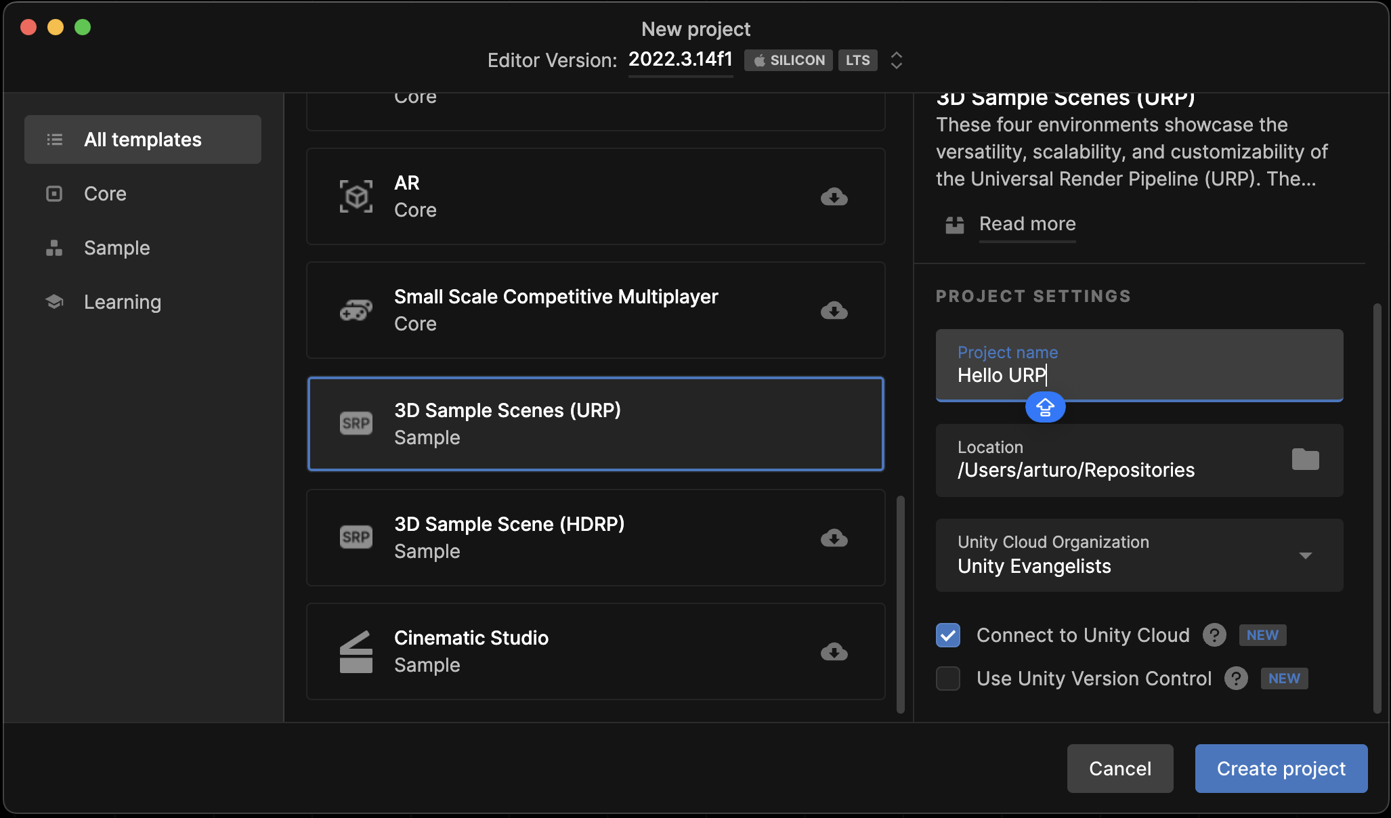Screen dimensions: 1391x818
Task: Open the Editor Version selector arrows
Action: click(x=896, y=60)
